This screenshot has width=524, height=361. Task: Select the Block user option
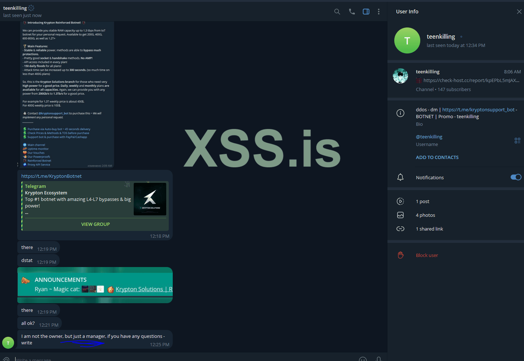(427, 255)
